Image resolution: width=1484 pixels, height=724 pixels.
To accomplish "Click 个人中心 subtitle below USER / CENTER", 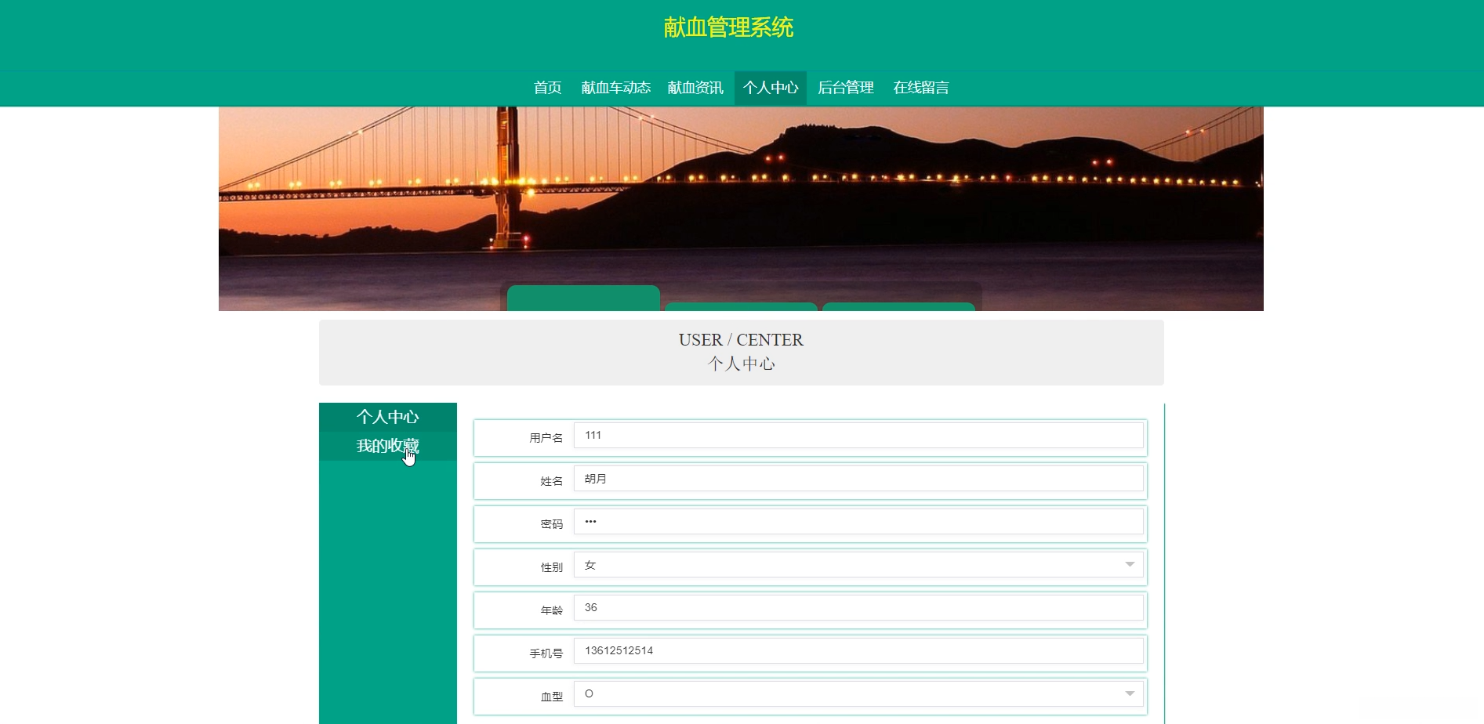I will tap(741, 364).
